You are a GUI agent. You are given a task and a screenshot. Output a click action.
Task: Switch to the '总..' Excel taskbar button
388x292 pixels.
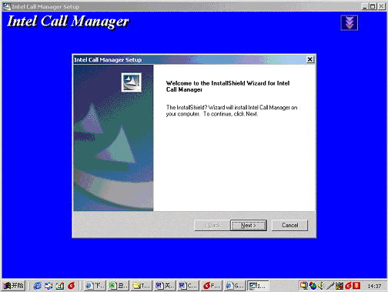(118, 286)
